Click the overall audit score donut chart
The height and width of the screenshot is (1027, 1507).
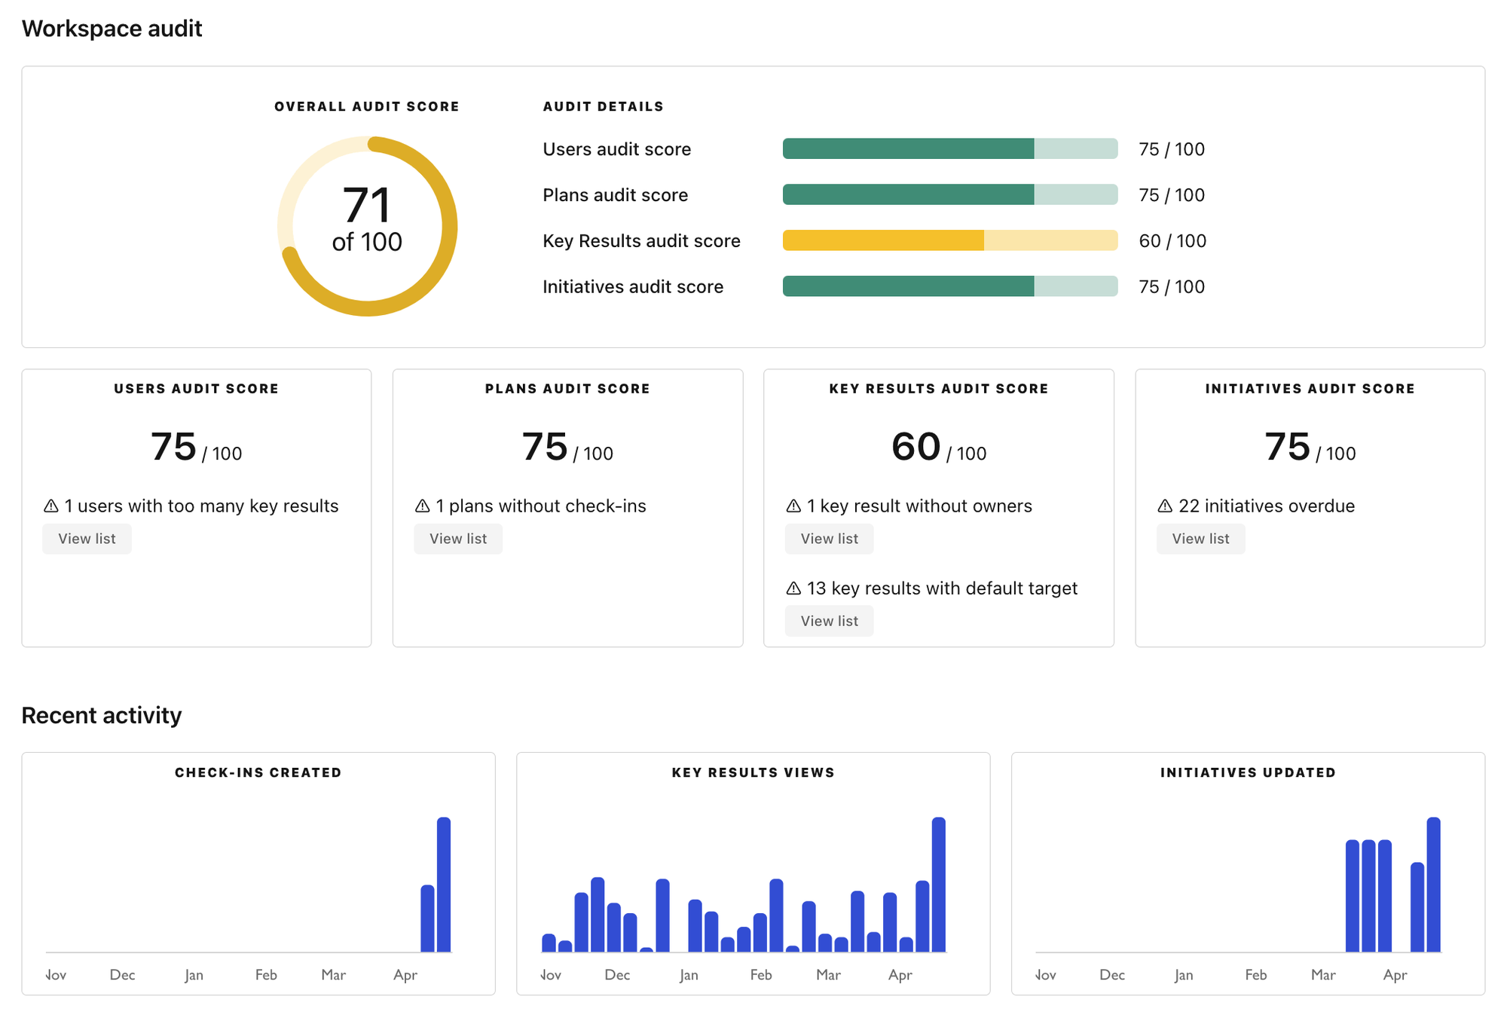(x=367, y=226)
